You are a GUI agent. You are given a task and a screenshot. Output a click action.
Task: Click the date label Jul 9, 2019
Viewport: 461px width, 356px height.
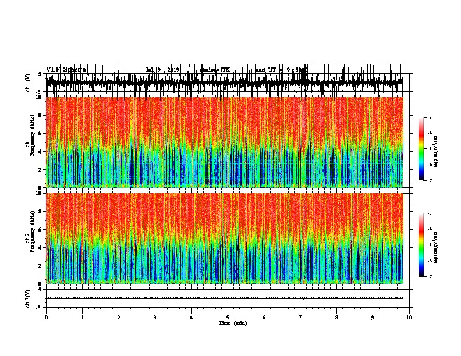click(162, 70)
